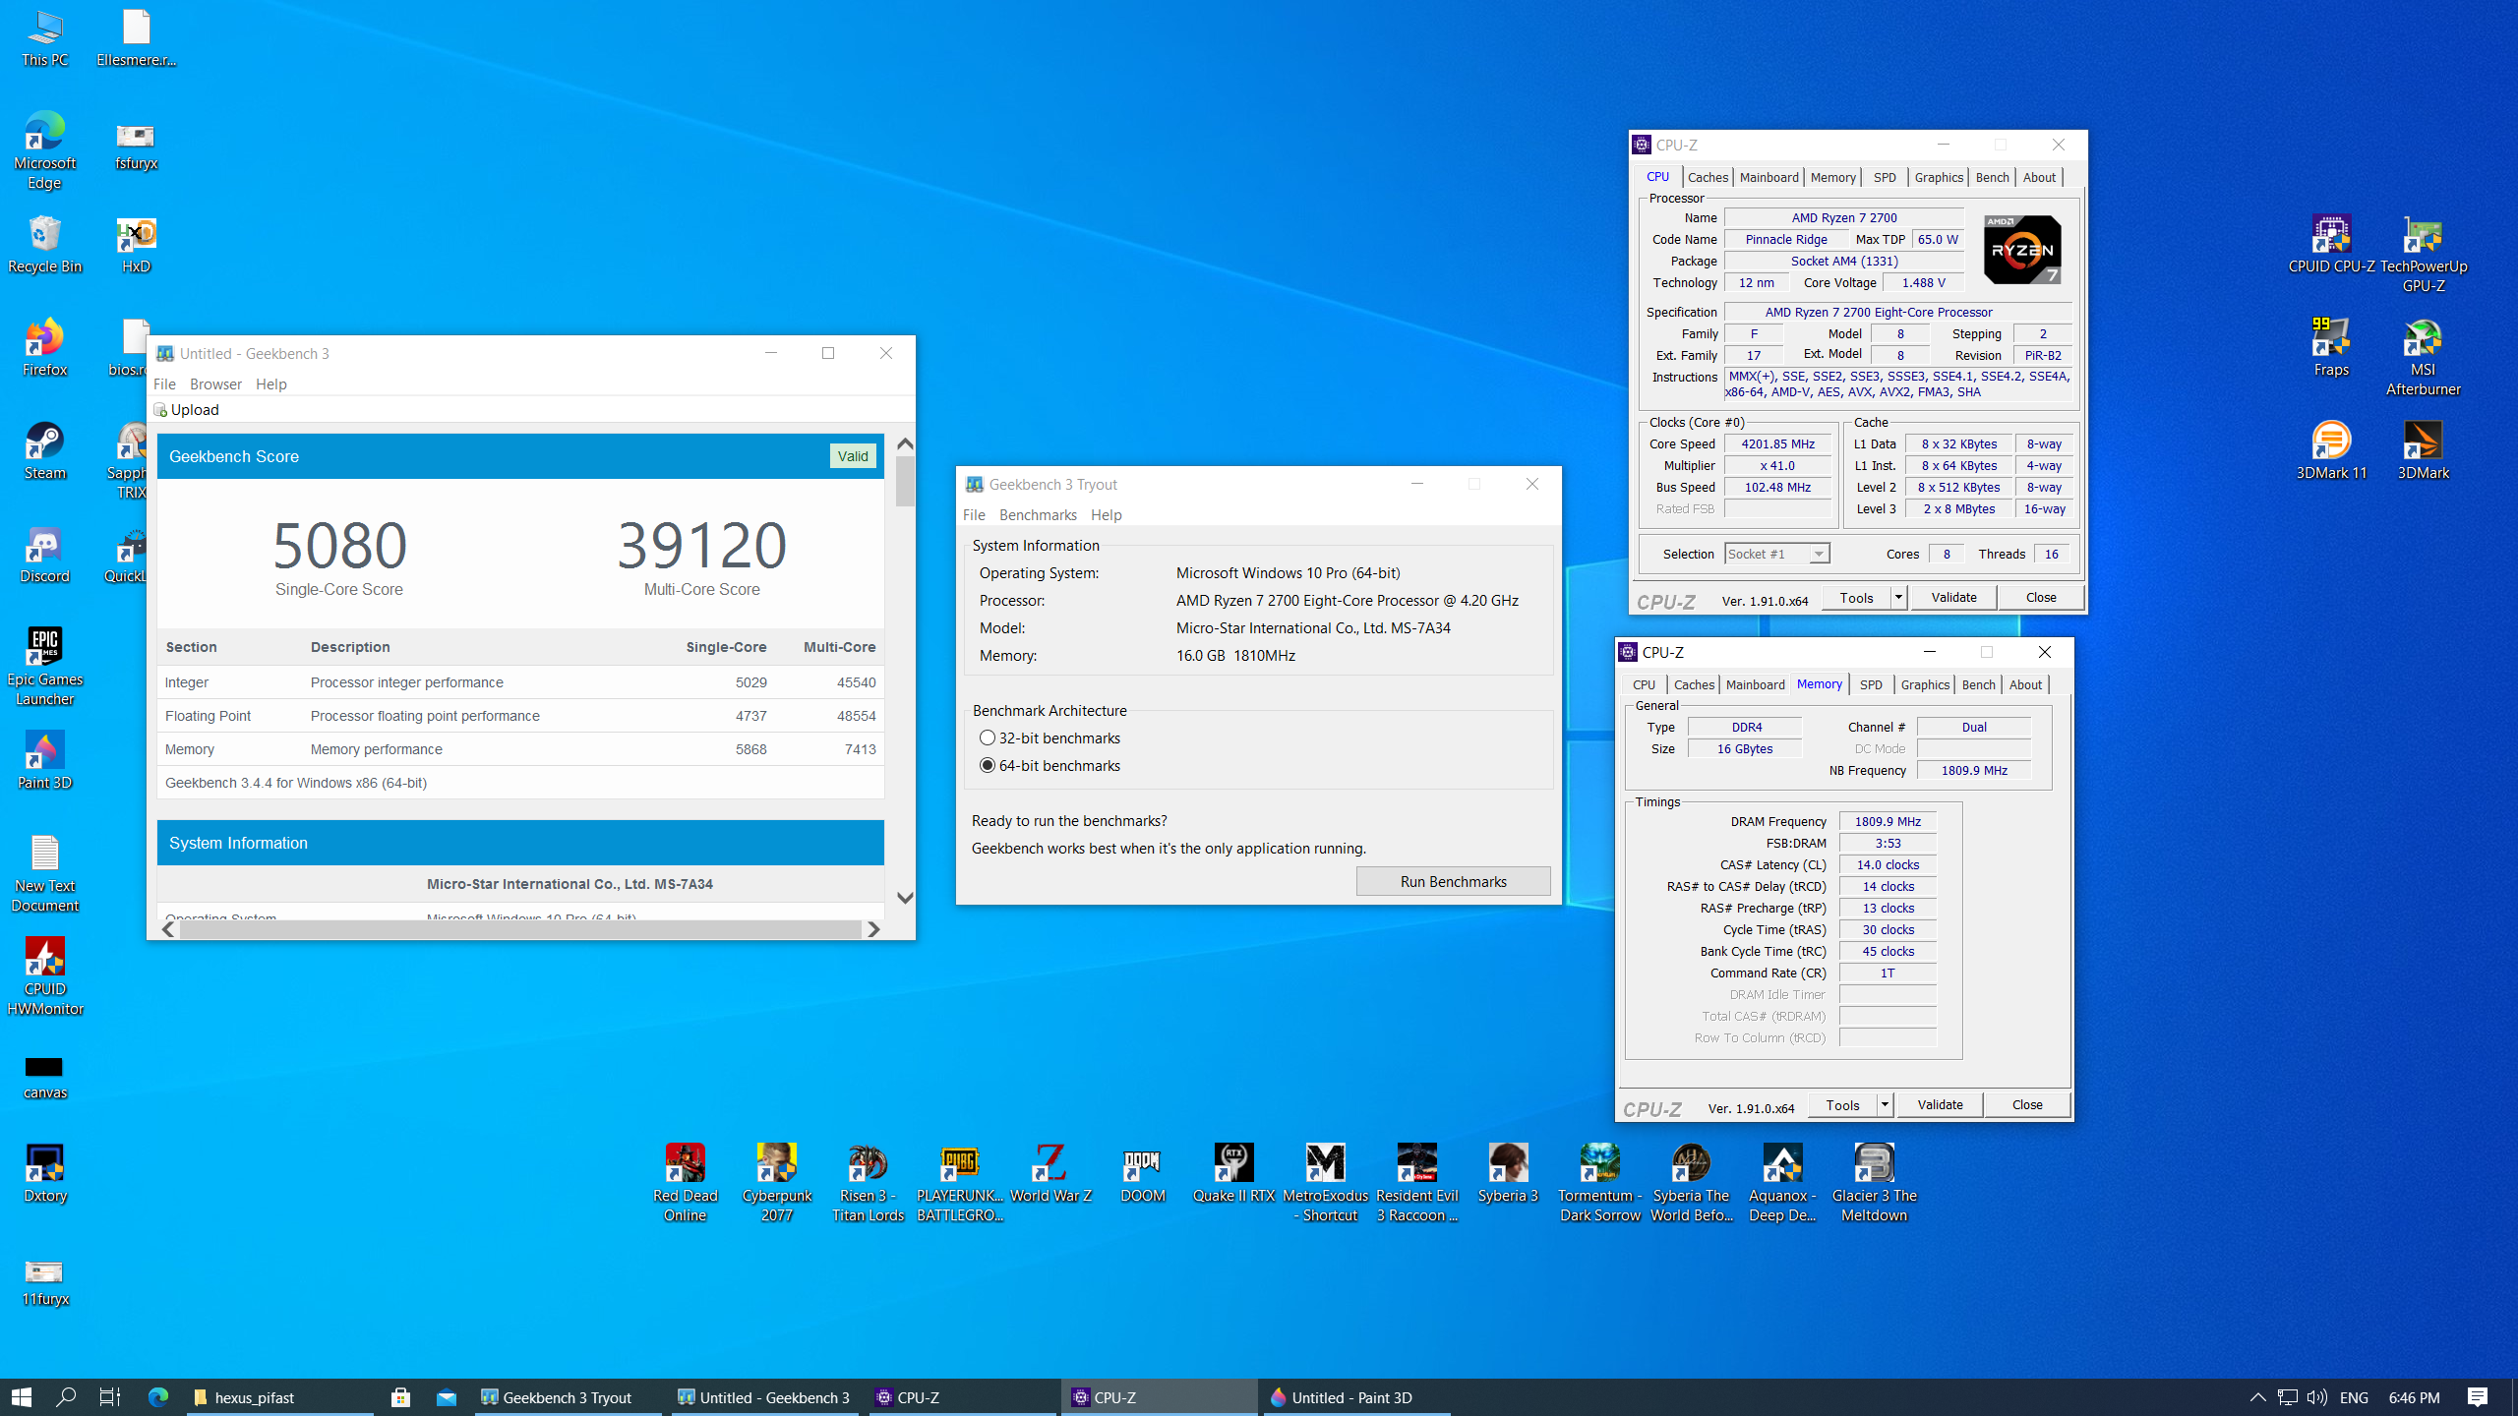Screen dimensions: 2518x1416
Task: Click Close button in upper CPU-Z window
Action: pos(2041,597)
